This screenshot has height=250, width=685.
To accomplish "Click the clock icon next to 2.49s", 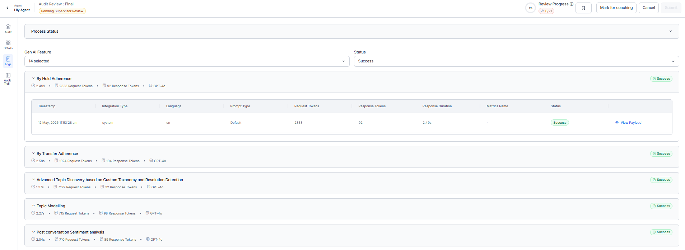I will coord(33,86).
